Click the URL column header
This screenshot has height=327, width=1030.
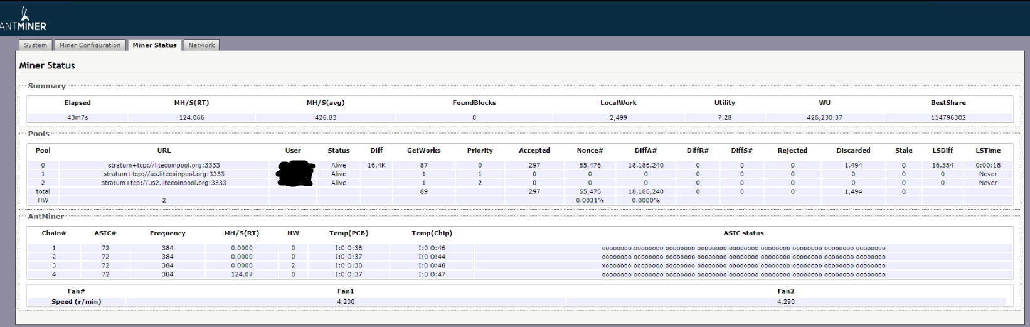[x=164, y=151]
